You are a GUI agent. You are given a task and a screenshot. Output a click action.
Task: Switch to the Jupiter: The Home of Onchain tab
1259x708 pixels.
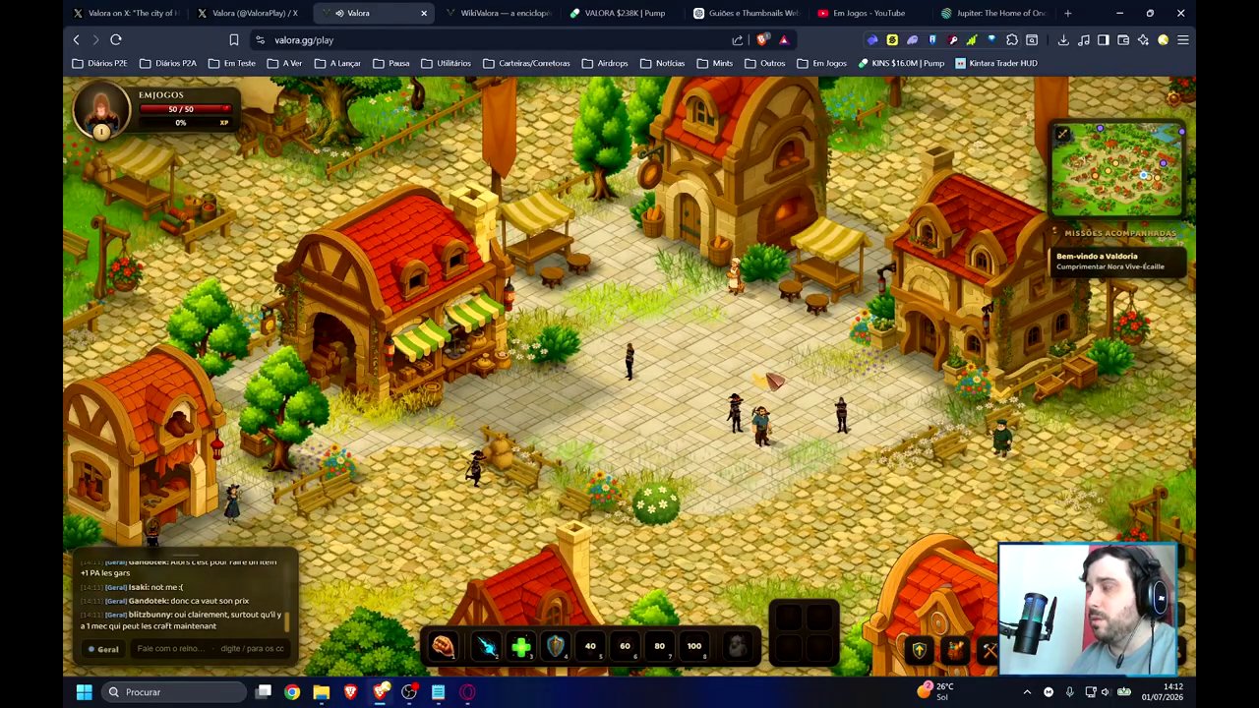(995, 13)
